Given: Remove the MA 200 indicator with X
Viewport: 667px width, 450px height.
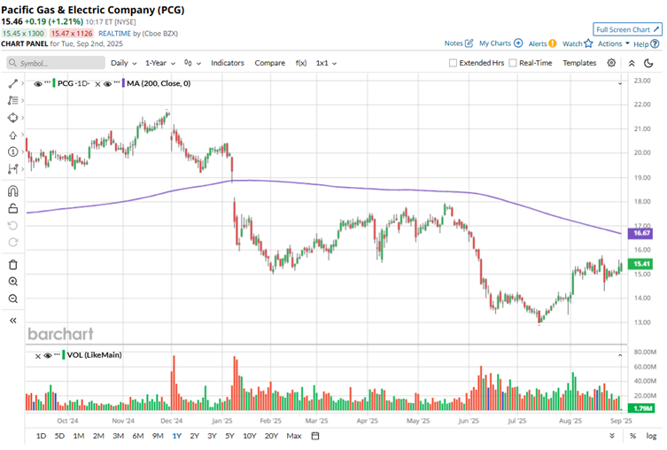Looking at the screenshot, I should [x=97, y=84].
